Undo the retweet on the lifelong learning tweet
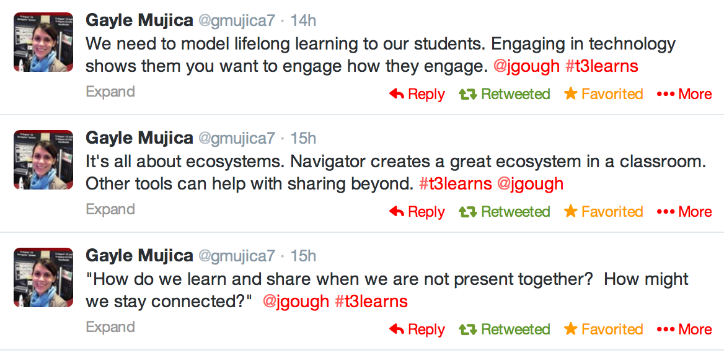 pyautogui.click(x=515, y=94)
